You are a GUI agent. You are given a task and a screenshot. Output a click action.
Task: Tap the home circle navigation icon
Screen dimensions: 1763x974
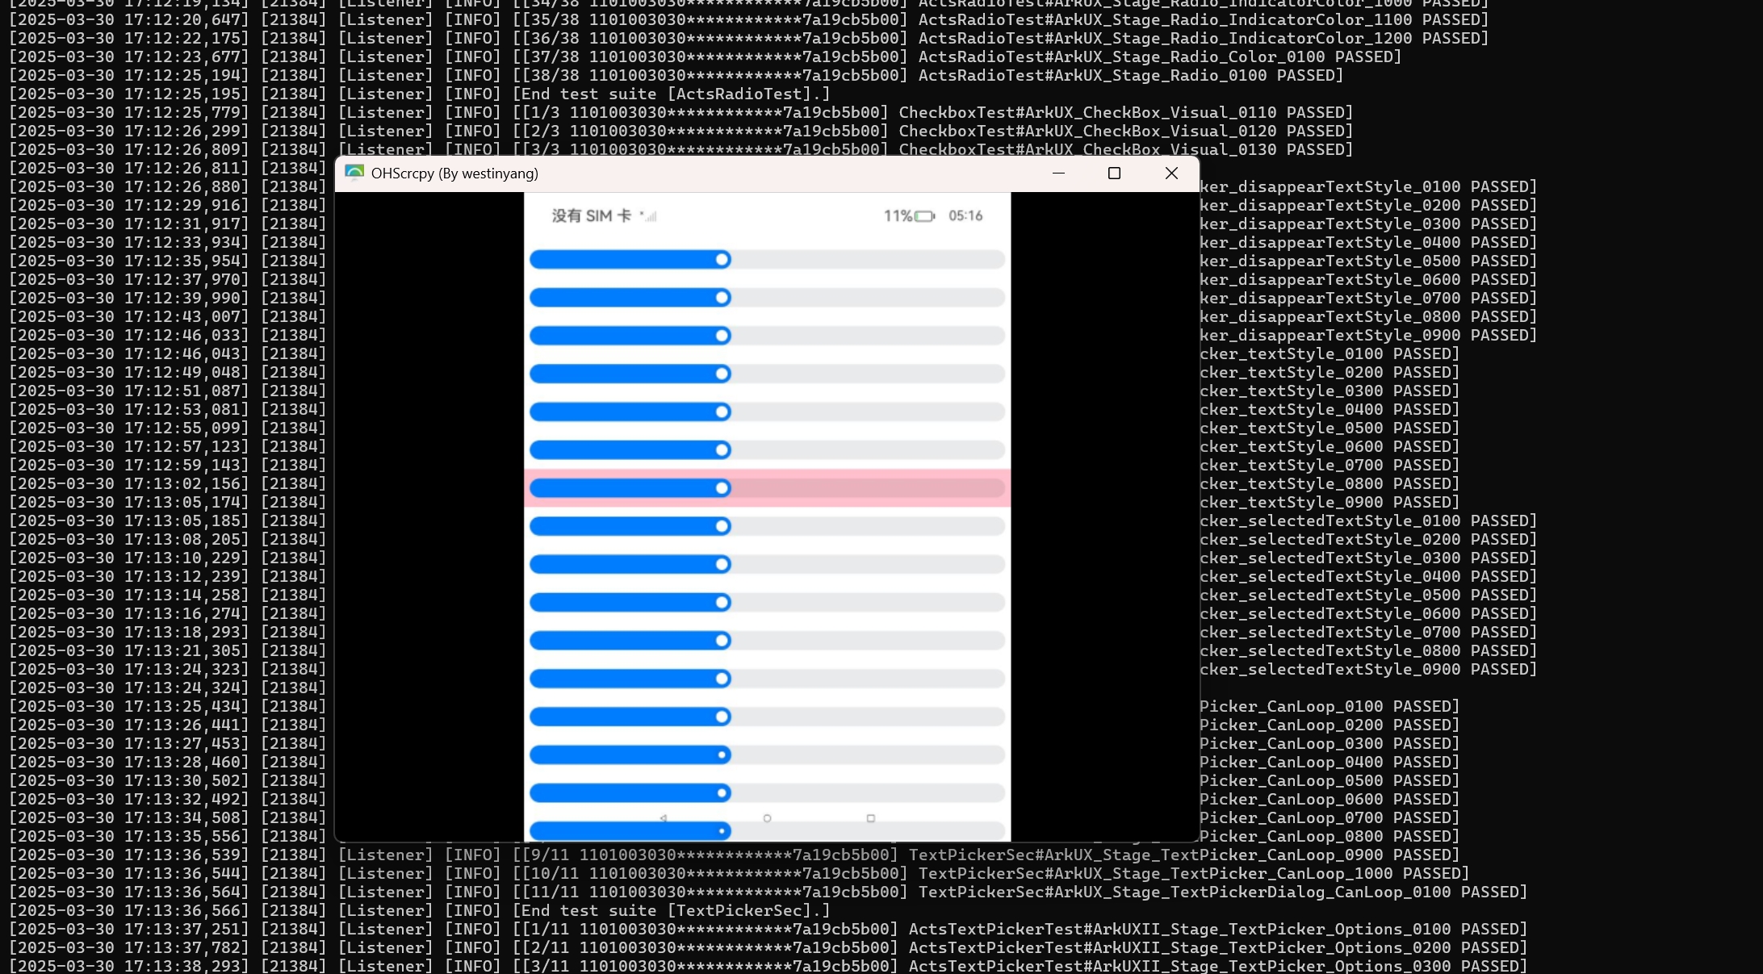click(767, 818)
